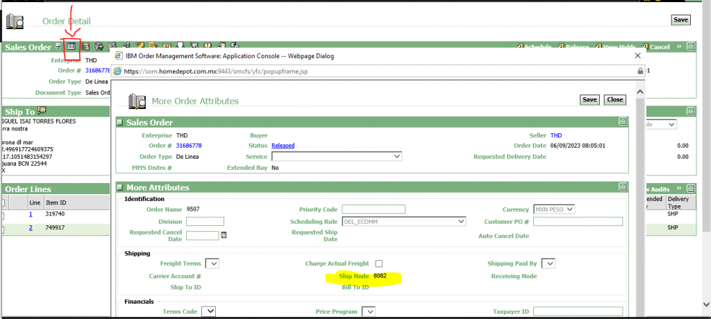Click the Order Date 06/09/2023 08:05:01
The image size is (711, 319).
click(x=578, y=146)
